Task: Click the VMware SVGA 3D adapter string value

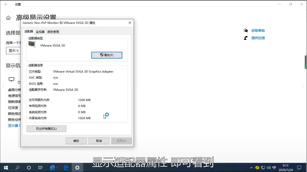Action: [x=66, y=90]
